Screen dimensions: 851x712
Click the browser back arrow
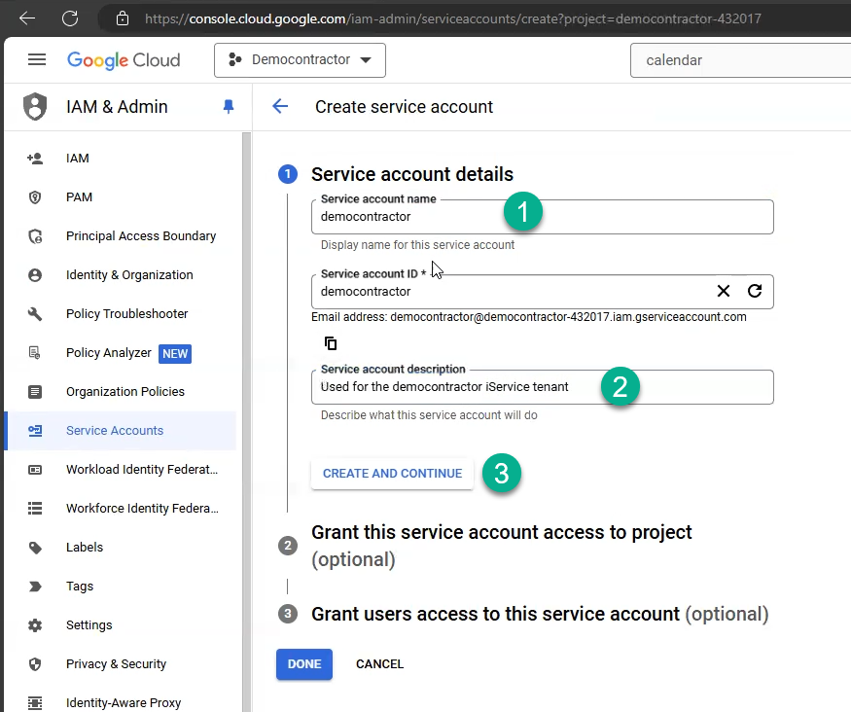(26, 18)
